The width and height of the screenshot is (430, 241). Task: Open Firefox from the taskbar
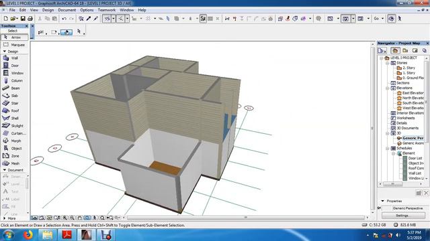pyautogui.click(x=28, y=235)
